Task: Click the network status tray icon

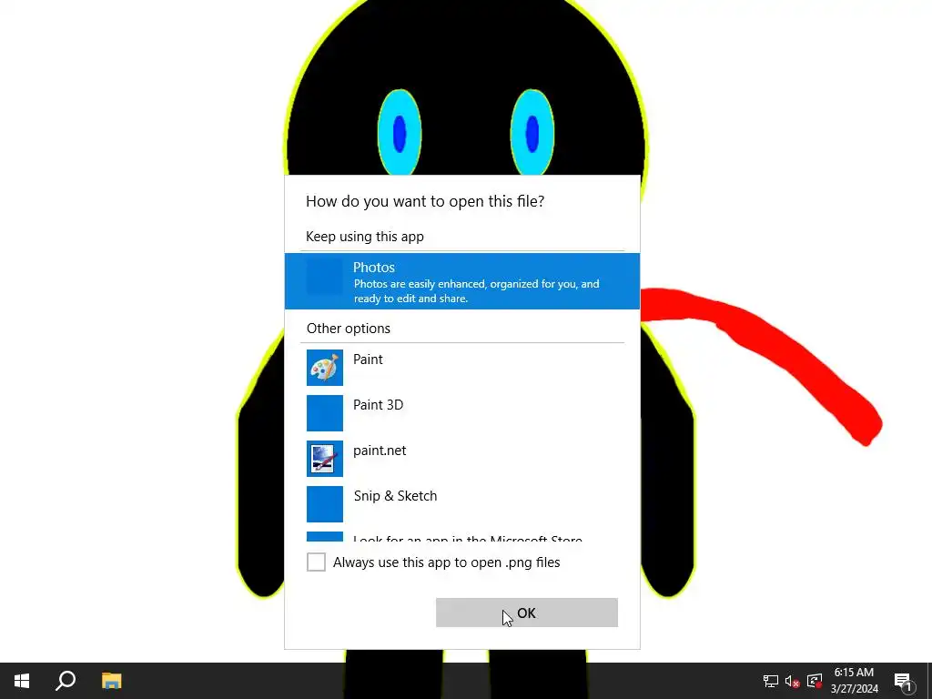Action: tap(771, 681)
